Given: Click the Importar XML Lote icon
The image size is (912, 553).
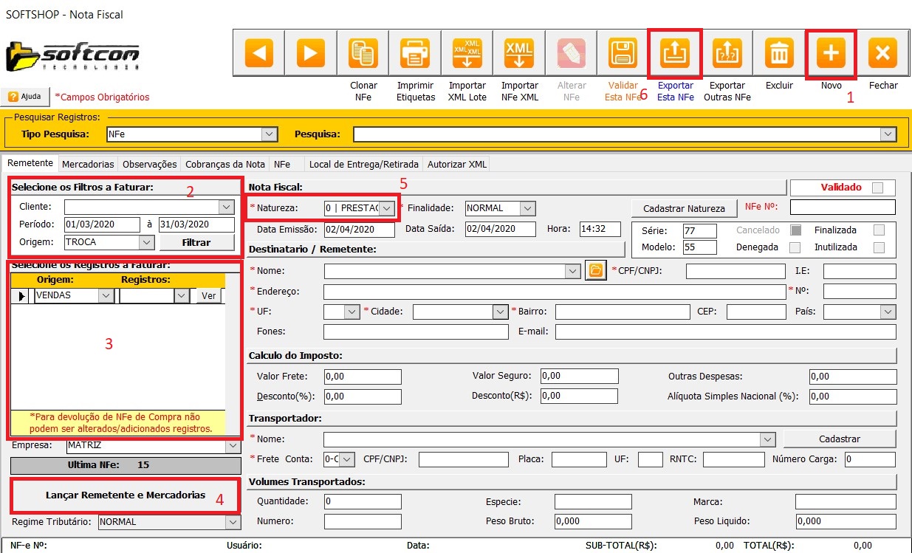Looking at the screenshot, I should point(467,53).
